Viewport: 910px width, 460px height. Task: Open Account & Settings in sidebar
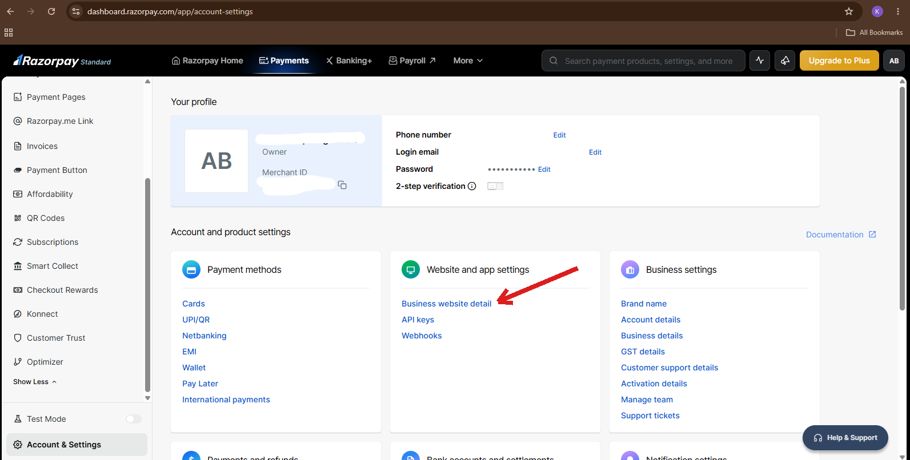click(77, 445)
